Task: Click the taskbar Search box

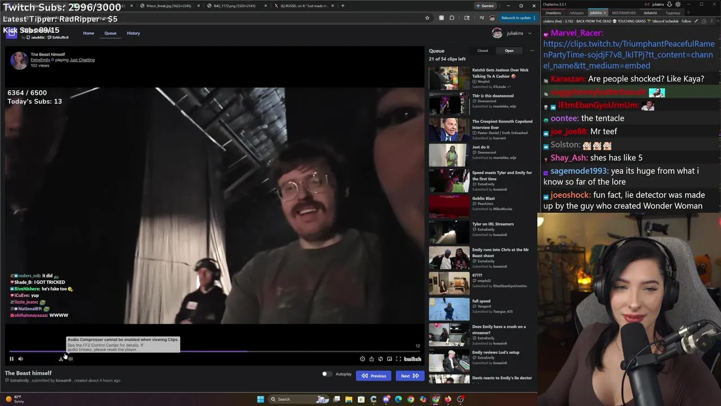Action: tap(297, 399)
